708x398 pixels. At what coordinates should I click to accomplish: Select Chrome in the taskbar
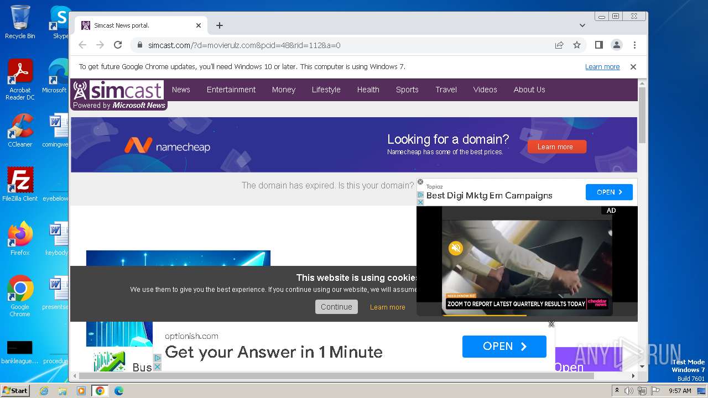click(100, 391)
